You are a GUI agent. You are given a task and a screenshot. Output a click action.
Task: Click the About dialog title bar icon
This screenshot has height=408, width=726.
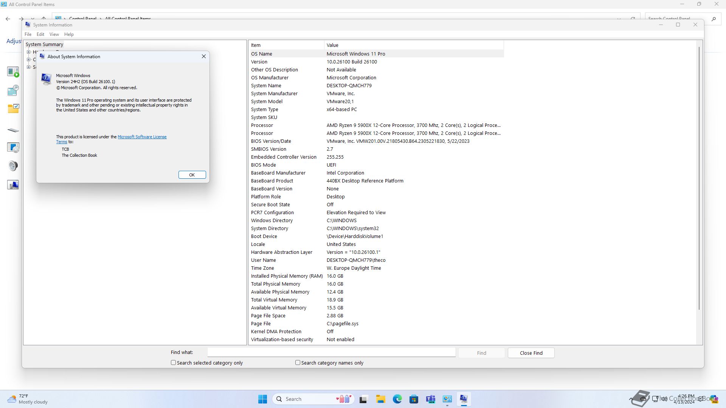coord(42,56)
